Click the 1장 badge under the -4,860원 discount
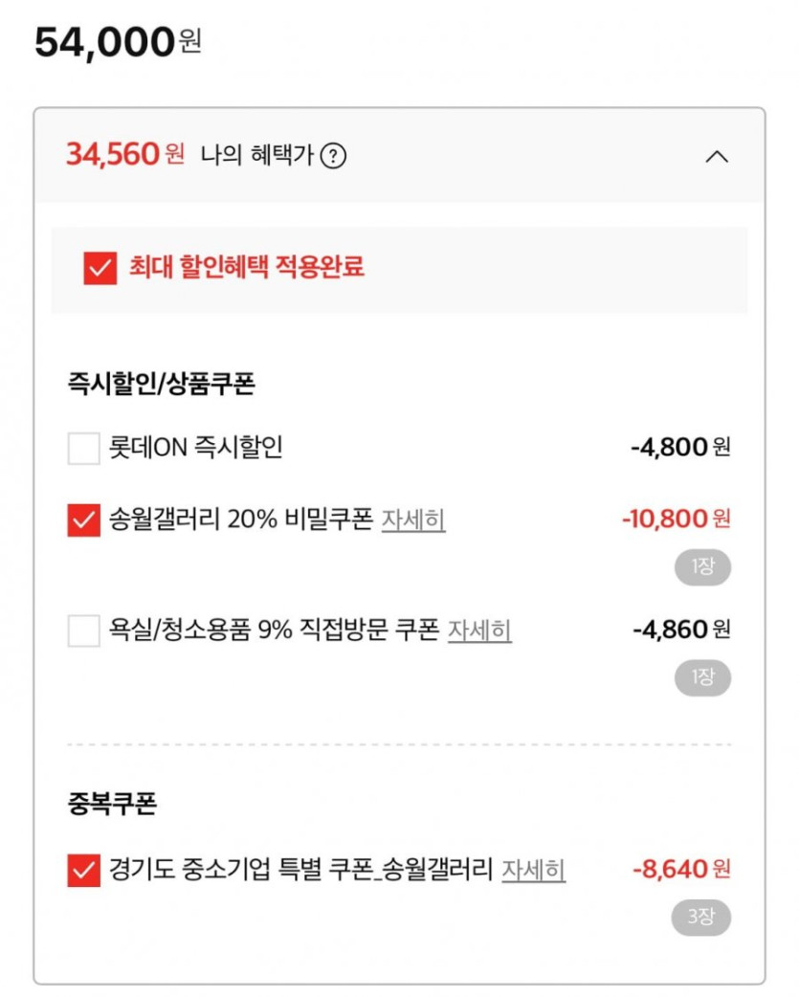 coord(702,677)
